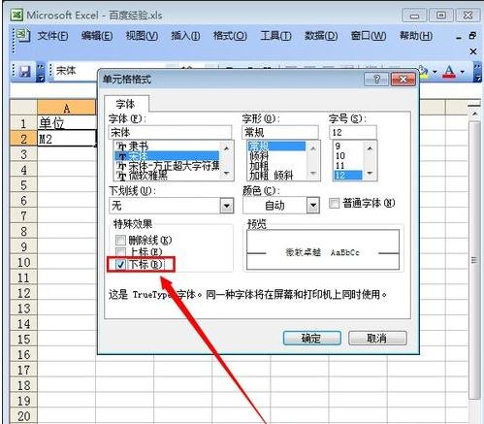The image size is (484, 424).
Task: Click the 确定 button
Action: tap(311, 339)
